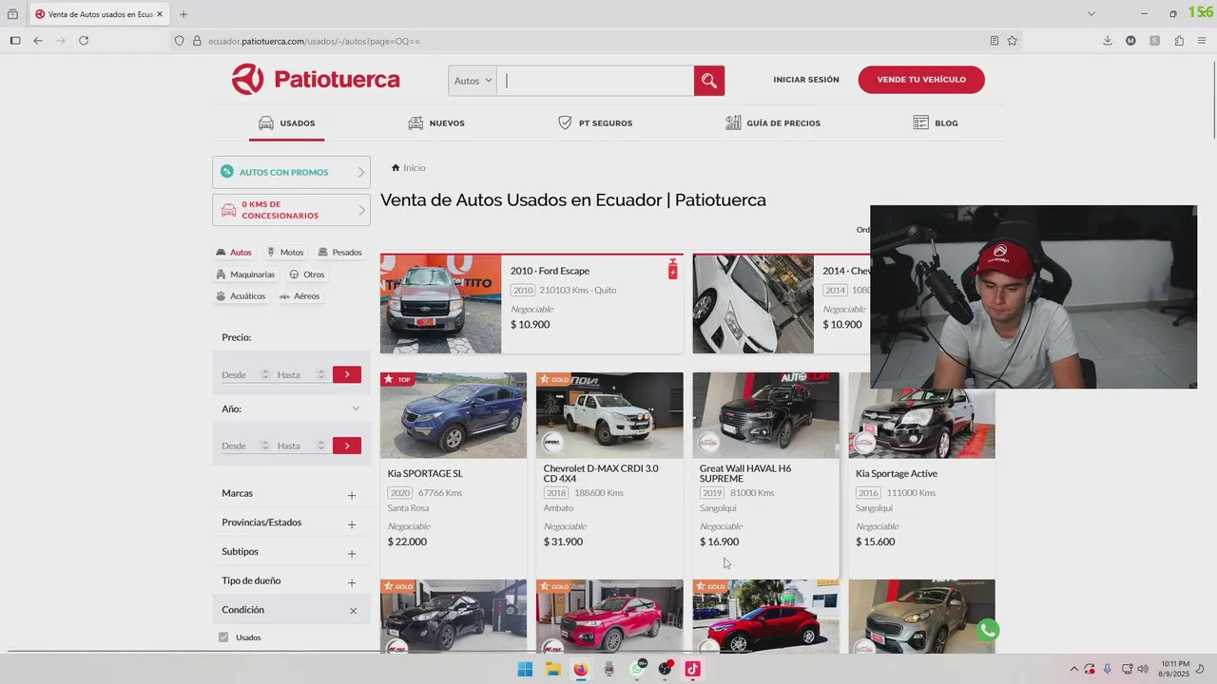Open the browser hamburger menu
The image size is (1217, 684).
(1202, 41)
